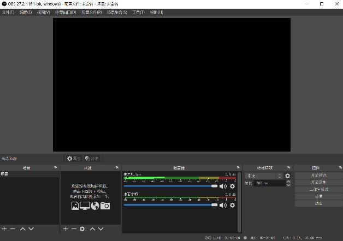Screen dimensions: 343x241
Task: Open the 停靠窗口(D) Docks menu
Action: pyautogui.click(x=66, y=12)
